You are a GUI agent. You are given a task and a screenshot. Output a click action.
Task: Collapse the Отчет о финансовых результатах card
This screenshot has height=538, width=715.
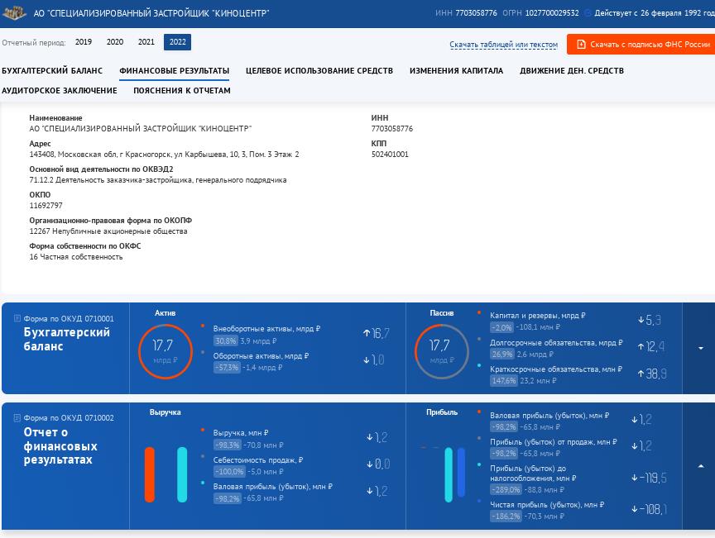point(701,466)
